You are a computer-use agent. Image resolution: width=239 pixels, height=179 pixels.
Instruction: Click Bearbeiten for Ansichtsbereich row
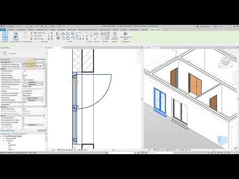point(33,125)
